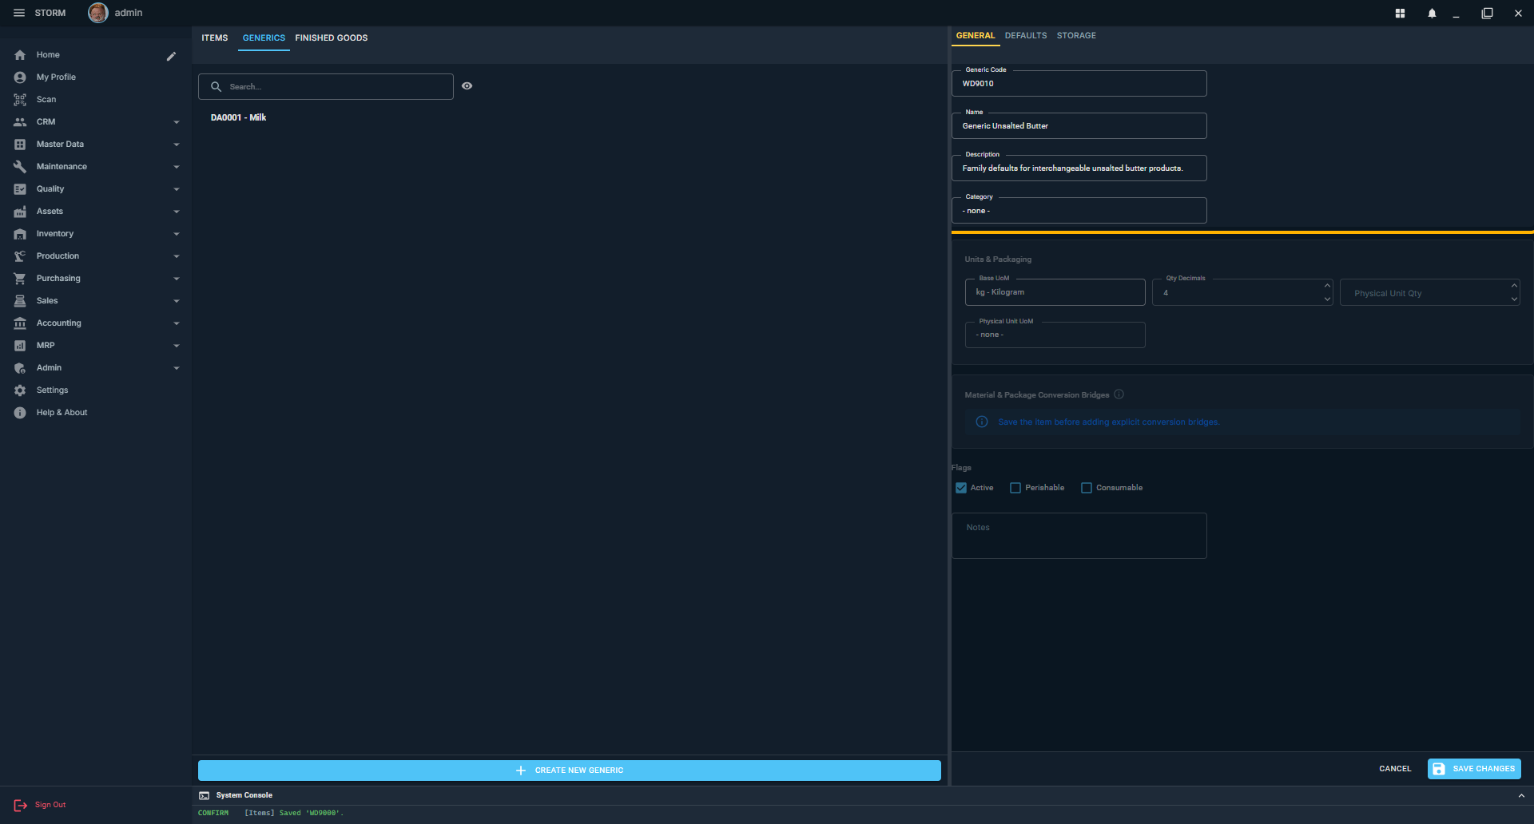Select the DEFAULTS tab
The height and width of the screenshot is (824, 1534).
click(1026, 36)
